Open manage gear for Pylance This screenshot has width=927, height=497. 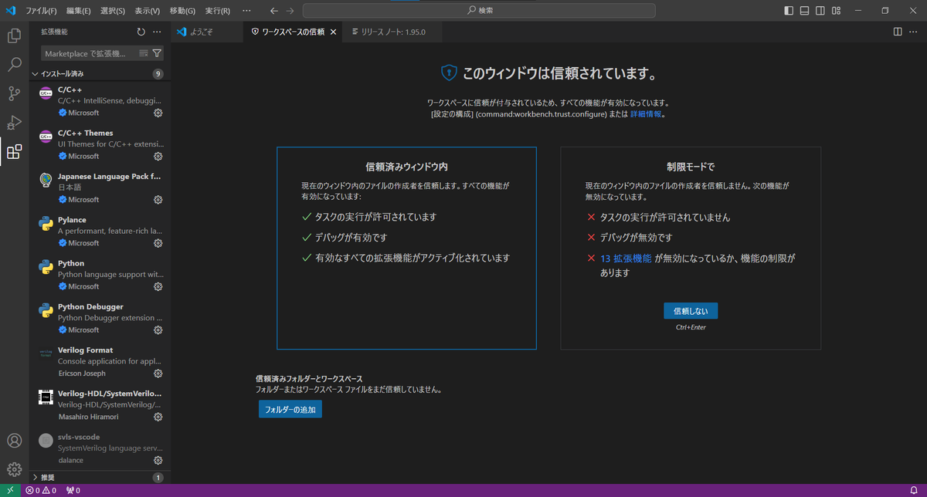[158, 243]
